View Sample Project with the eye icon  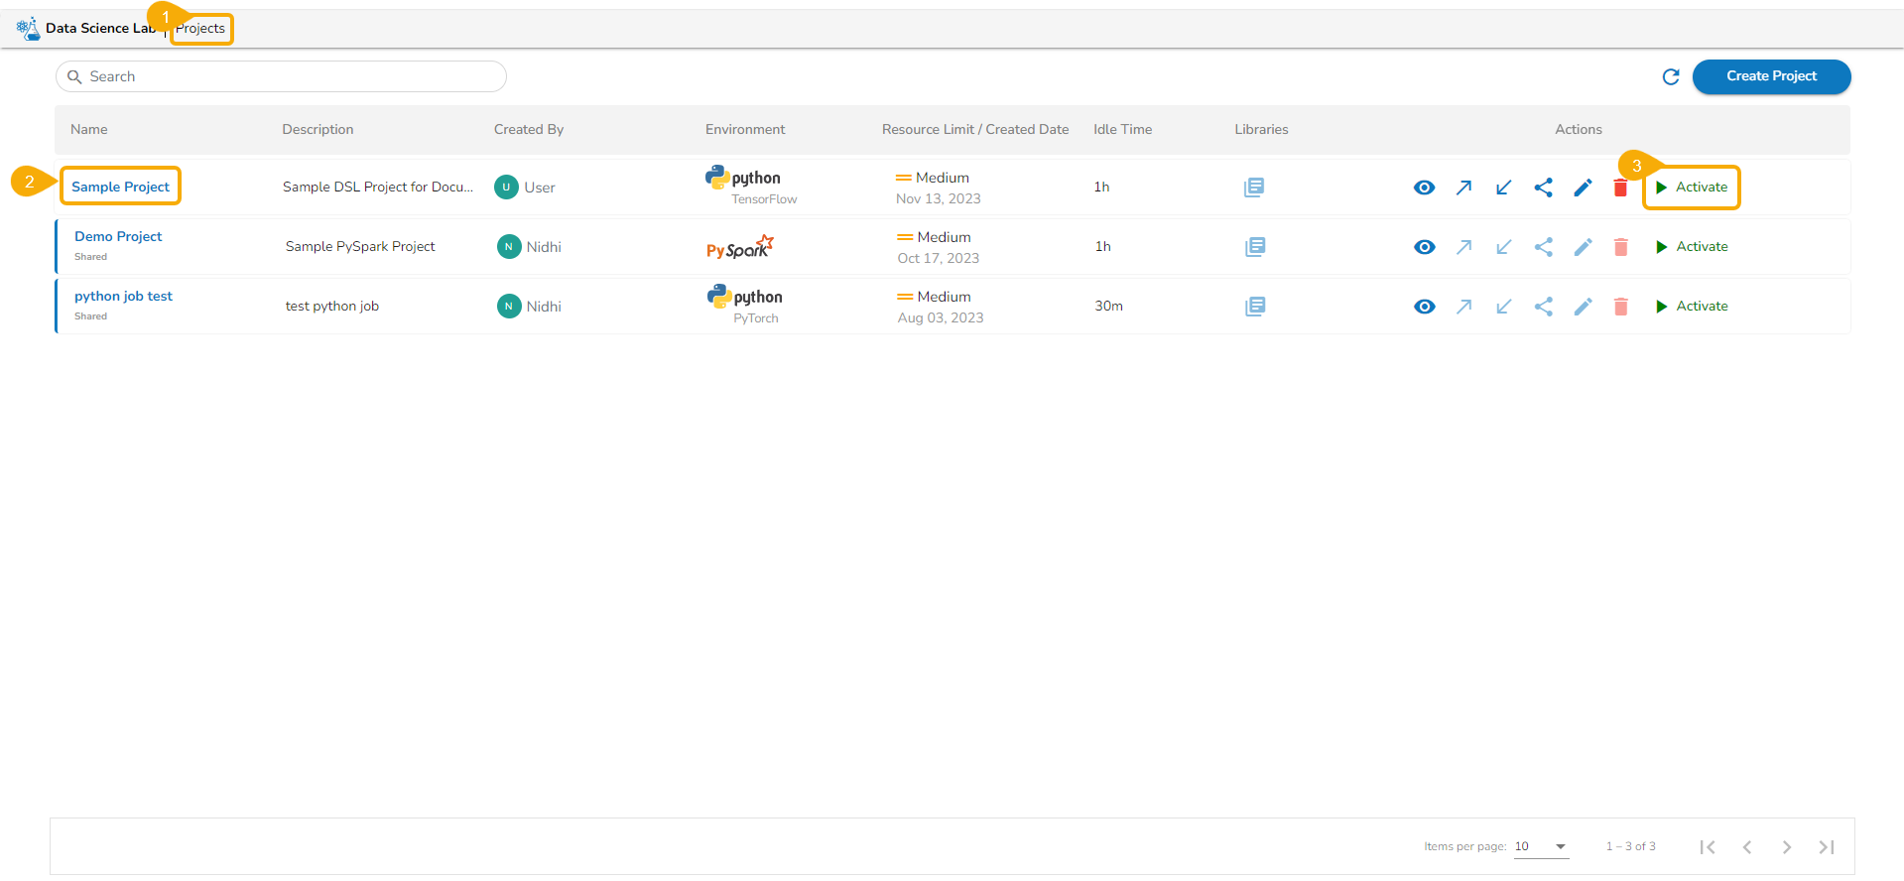coord(1424,188)
